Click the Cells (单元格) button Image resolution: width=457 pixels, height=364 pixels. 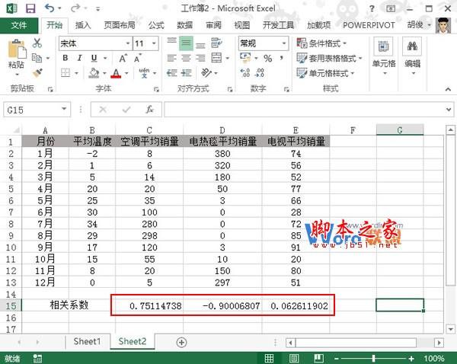pos(384,56)
